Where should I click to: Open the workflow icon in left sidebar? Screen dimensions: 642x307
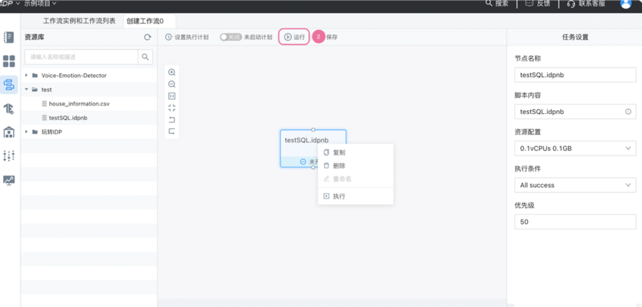[9, 85]
